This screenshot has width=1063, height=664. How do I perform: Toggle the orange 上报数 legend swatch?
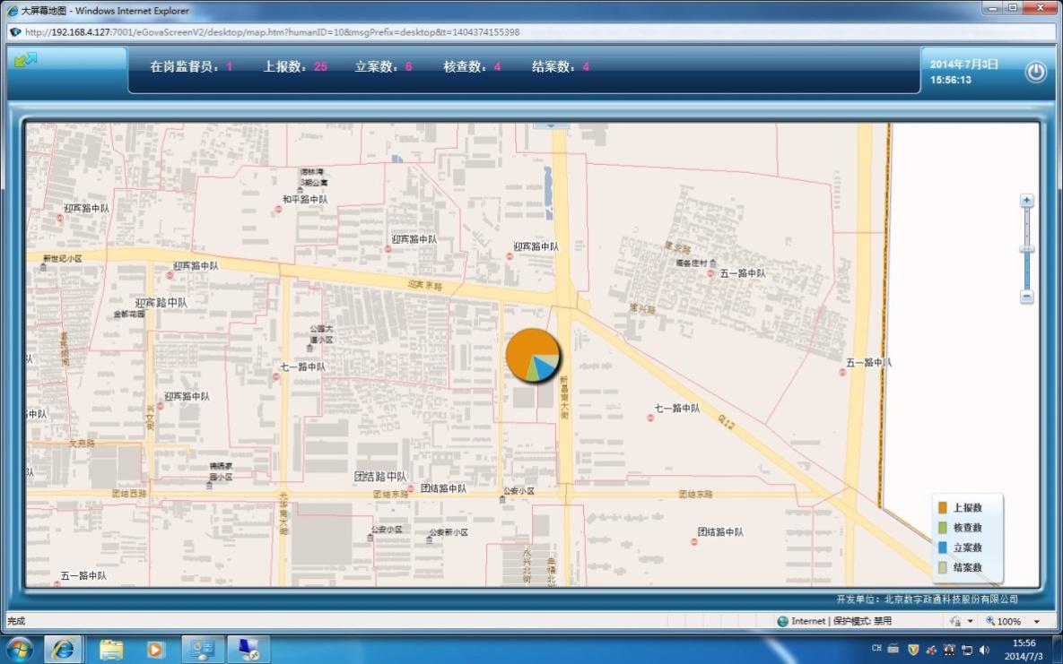click(943, 507)
